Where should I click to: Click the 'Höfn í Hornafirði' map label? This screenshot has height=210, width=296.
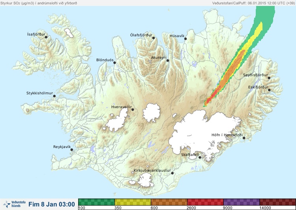pyautogui.click(x=227, y=135)
